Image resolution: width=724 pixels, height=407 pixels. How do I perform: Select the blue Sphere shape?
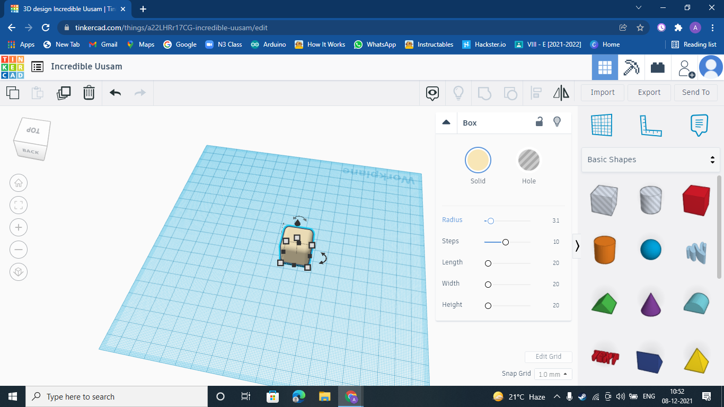click(x=651, y=250)
